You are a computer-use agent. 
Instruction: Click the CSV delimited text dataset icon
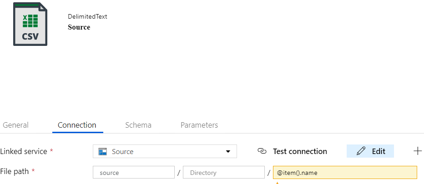click(x=30, y=24)
